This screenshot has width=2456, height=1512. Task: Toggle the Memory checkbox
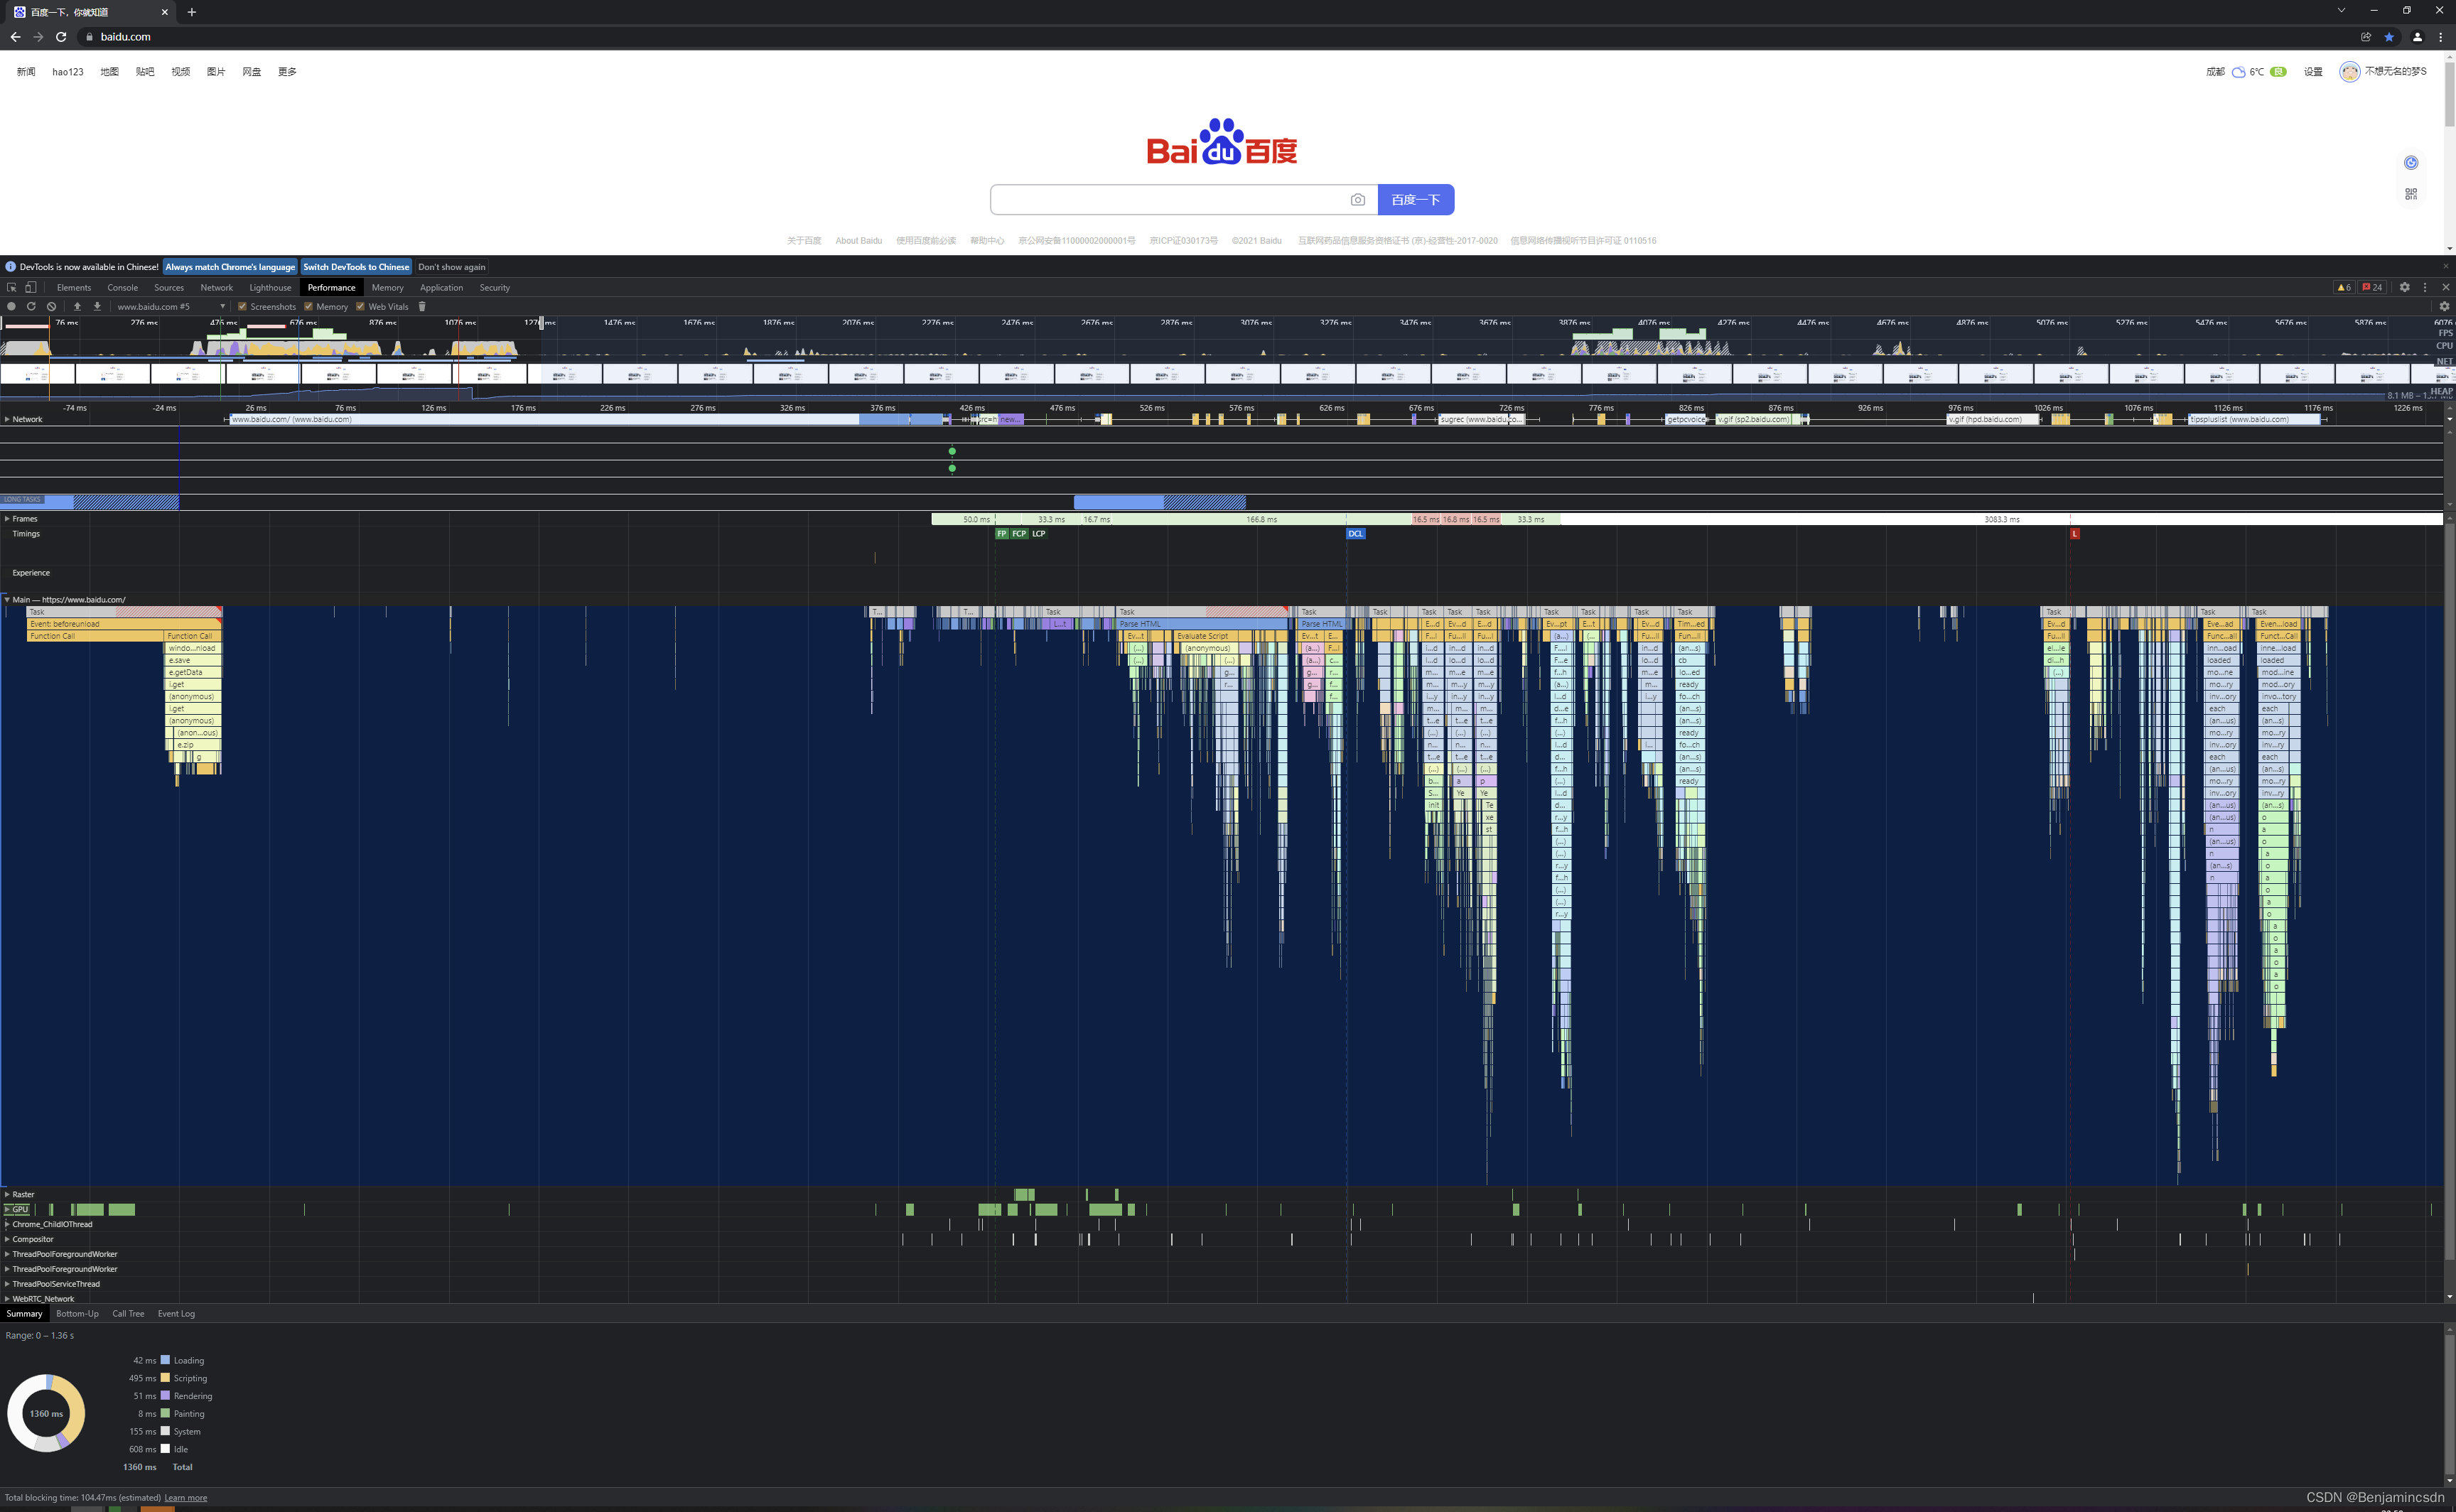(309, 307)
